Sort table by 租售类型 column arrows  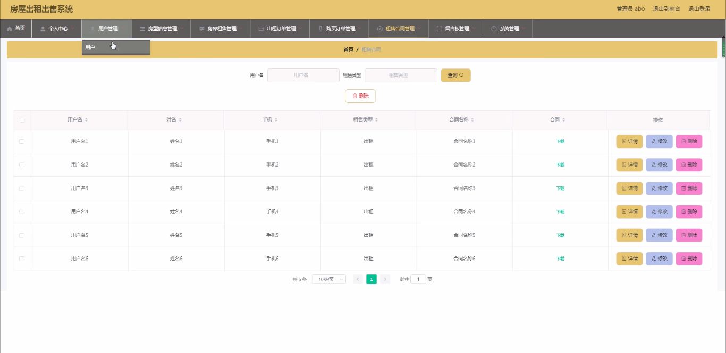click(376, 120)
